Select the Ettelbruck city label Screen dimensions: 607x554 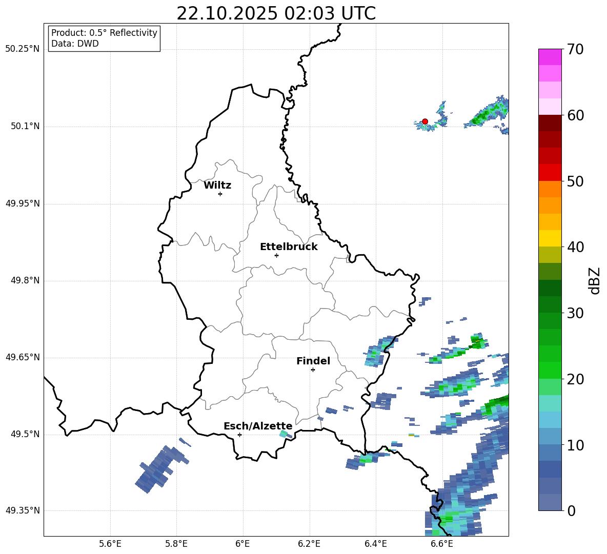click(x=289, y=247)
